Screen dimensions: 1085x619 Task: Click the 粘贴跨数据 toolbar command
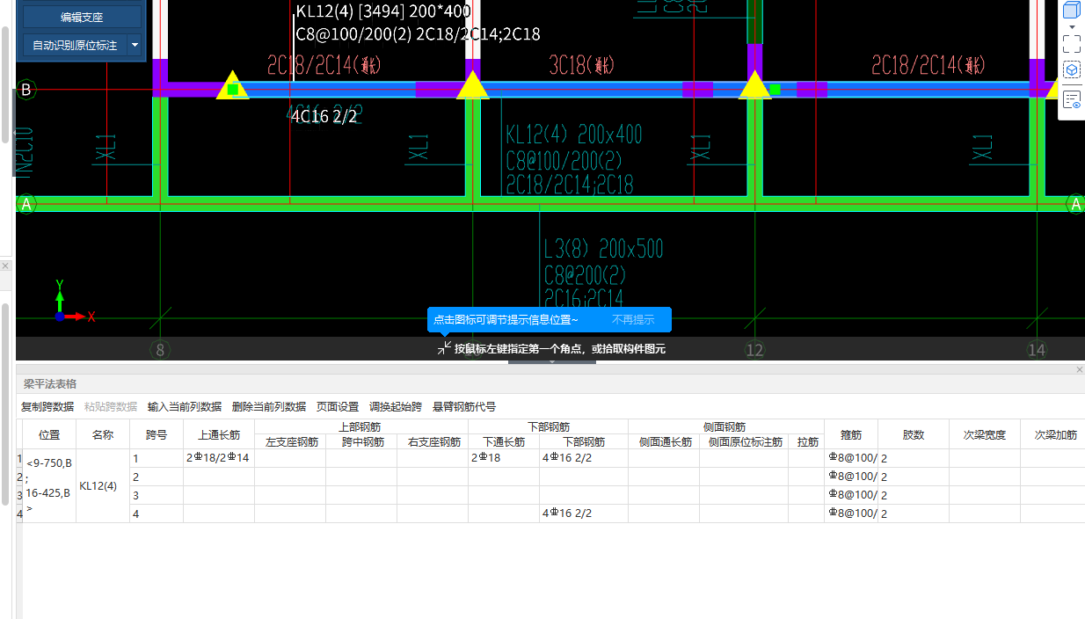pos(111,406)
